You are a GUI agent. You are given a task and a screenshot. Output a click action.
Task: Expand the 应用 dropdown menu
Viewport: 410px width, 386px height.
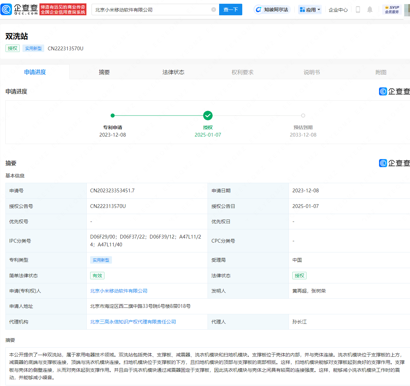310,10
